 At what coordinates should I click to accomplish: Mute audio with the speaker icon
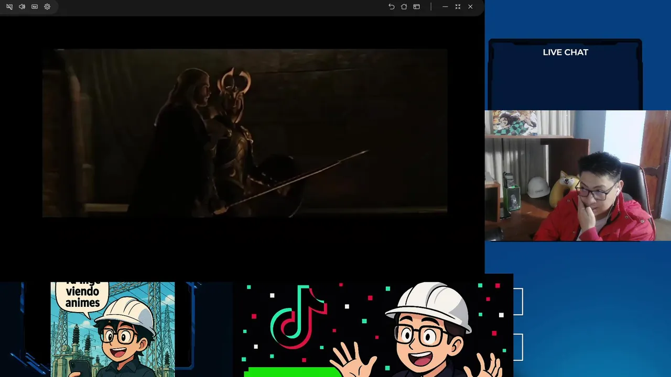point(22,7)
